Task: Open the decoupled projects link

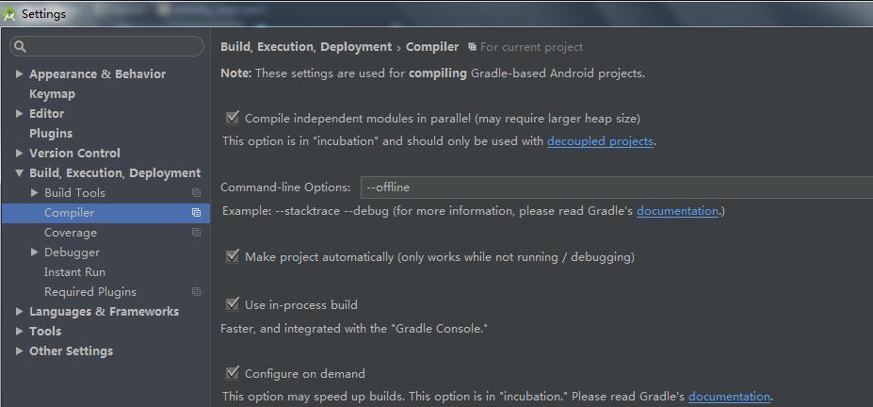Action: pyautogui.click(x=600, y=141)
